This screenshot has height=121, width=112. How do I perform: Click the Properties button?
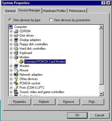pyautogui.click(x=20, y=102)
